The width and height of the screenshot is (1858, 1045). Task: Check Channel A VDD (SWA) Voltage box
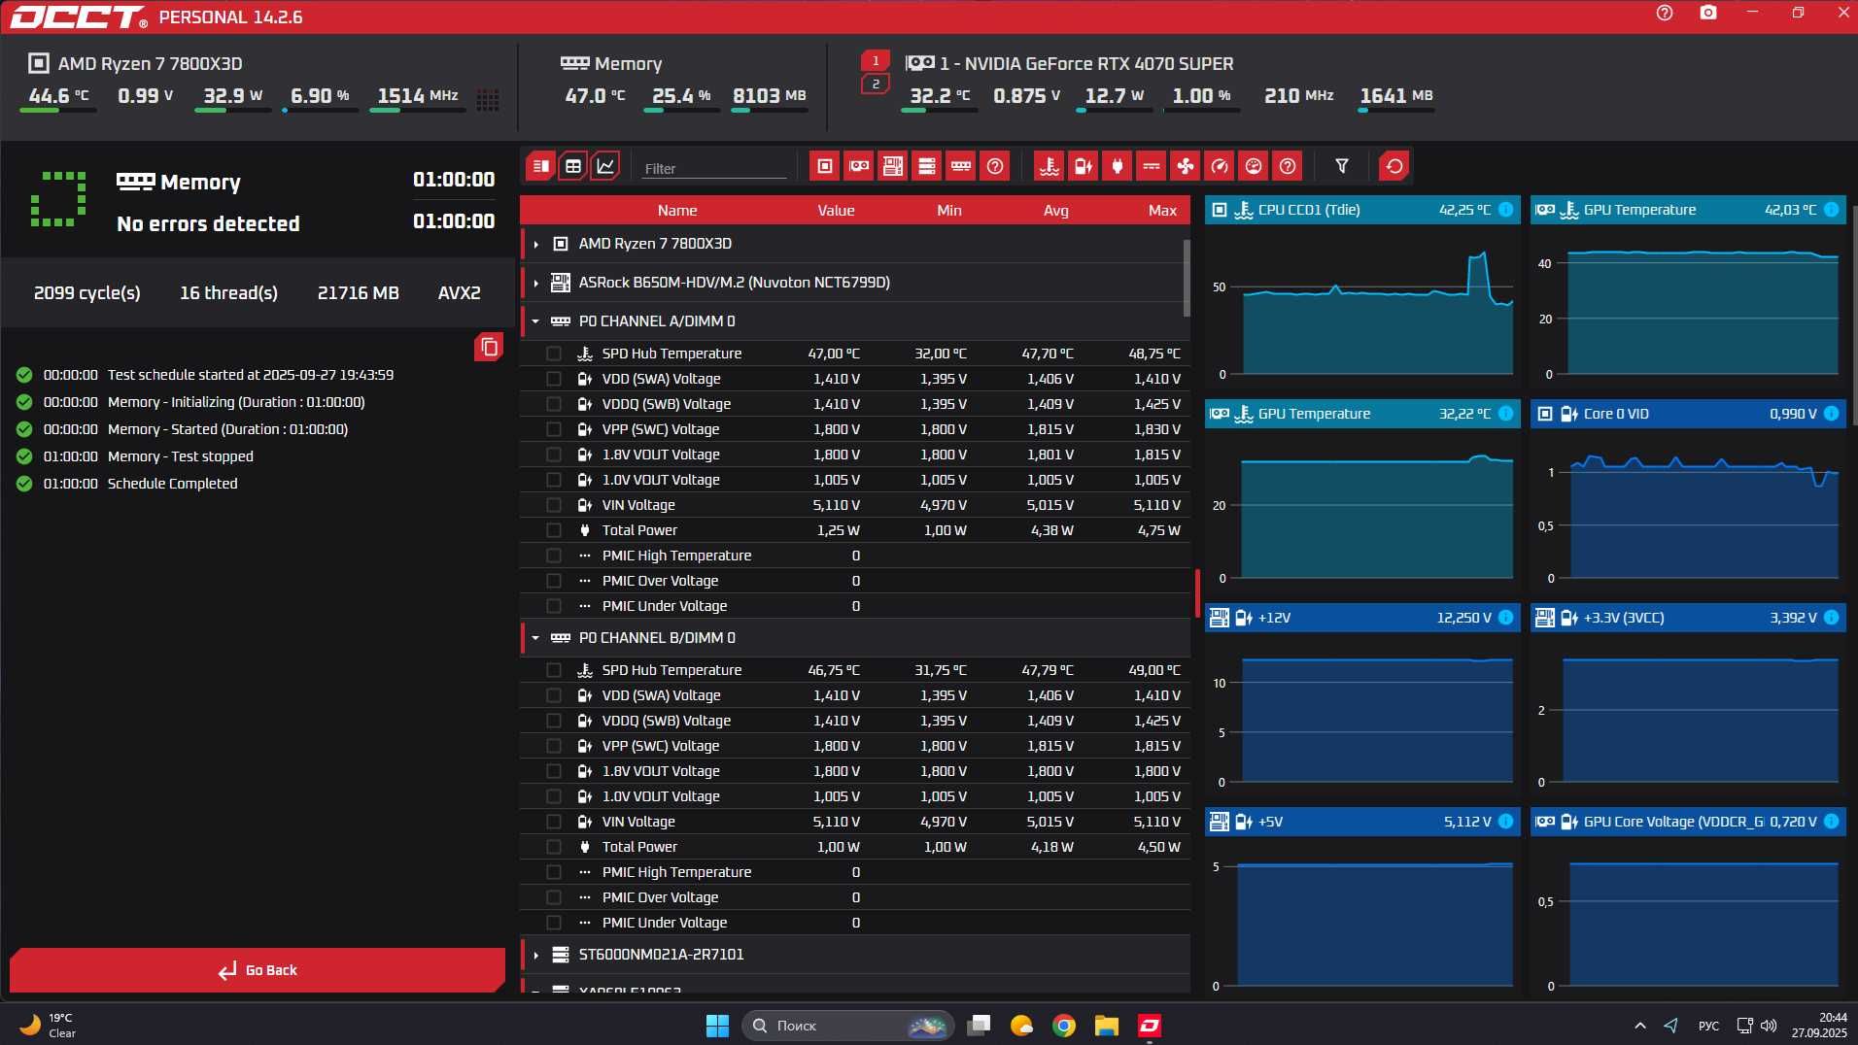tap(554, 379)
